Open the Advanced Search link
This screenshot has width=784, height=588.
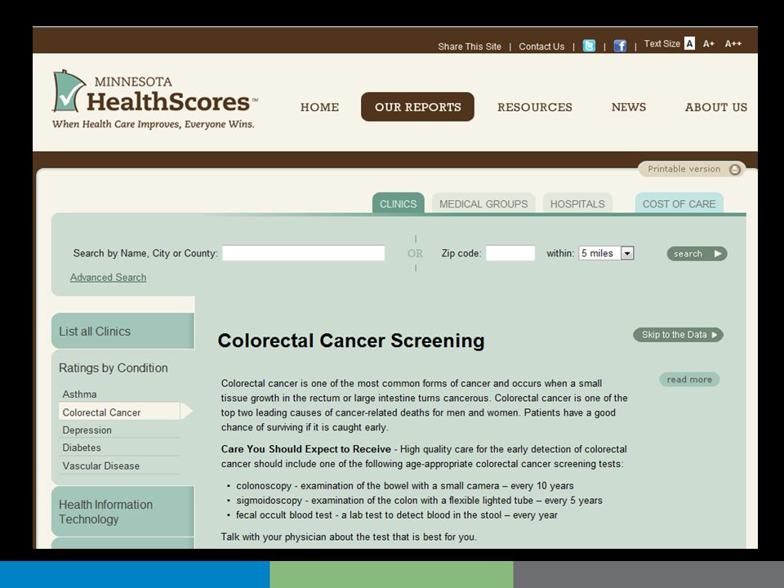[108, 277]
